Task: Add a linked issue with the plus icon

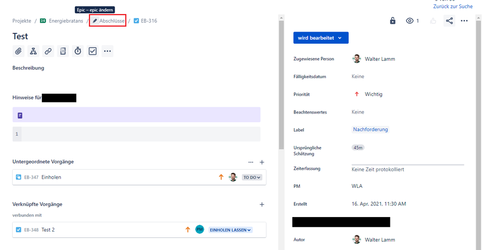Action: 262,204
